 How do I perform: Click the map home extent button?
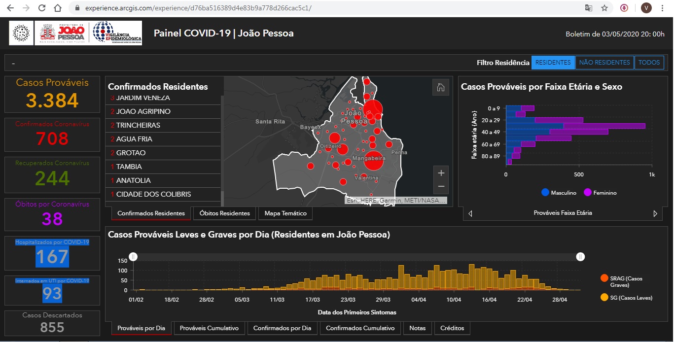click(441, 87)
